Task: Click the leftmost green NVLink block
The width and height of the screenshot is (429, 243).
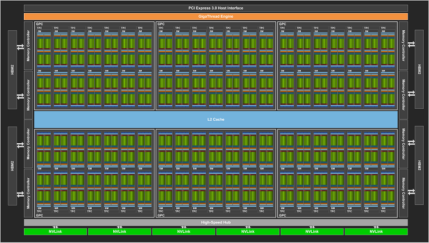Action: (x=55, y=232)
